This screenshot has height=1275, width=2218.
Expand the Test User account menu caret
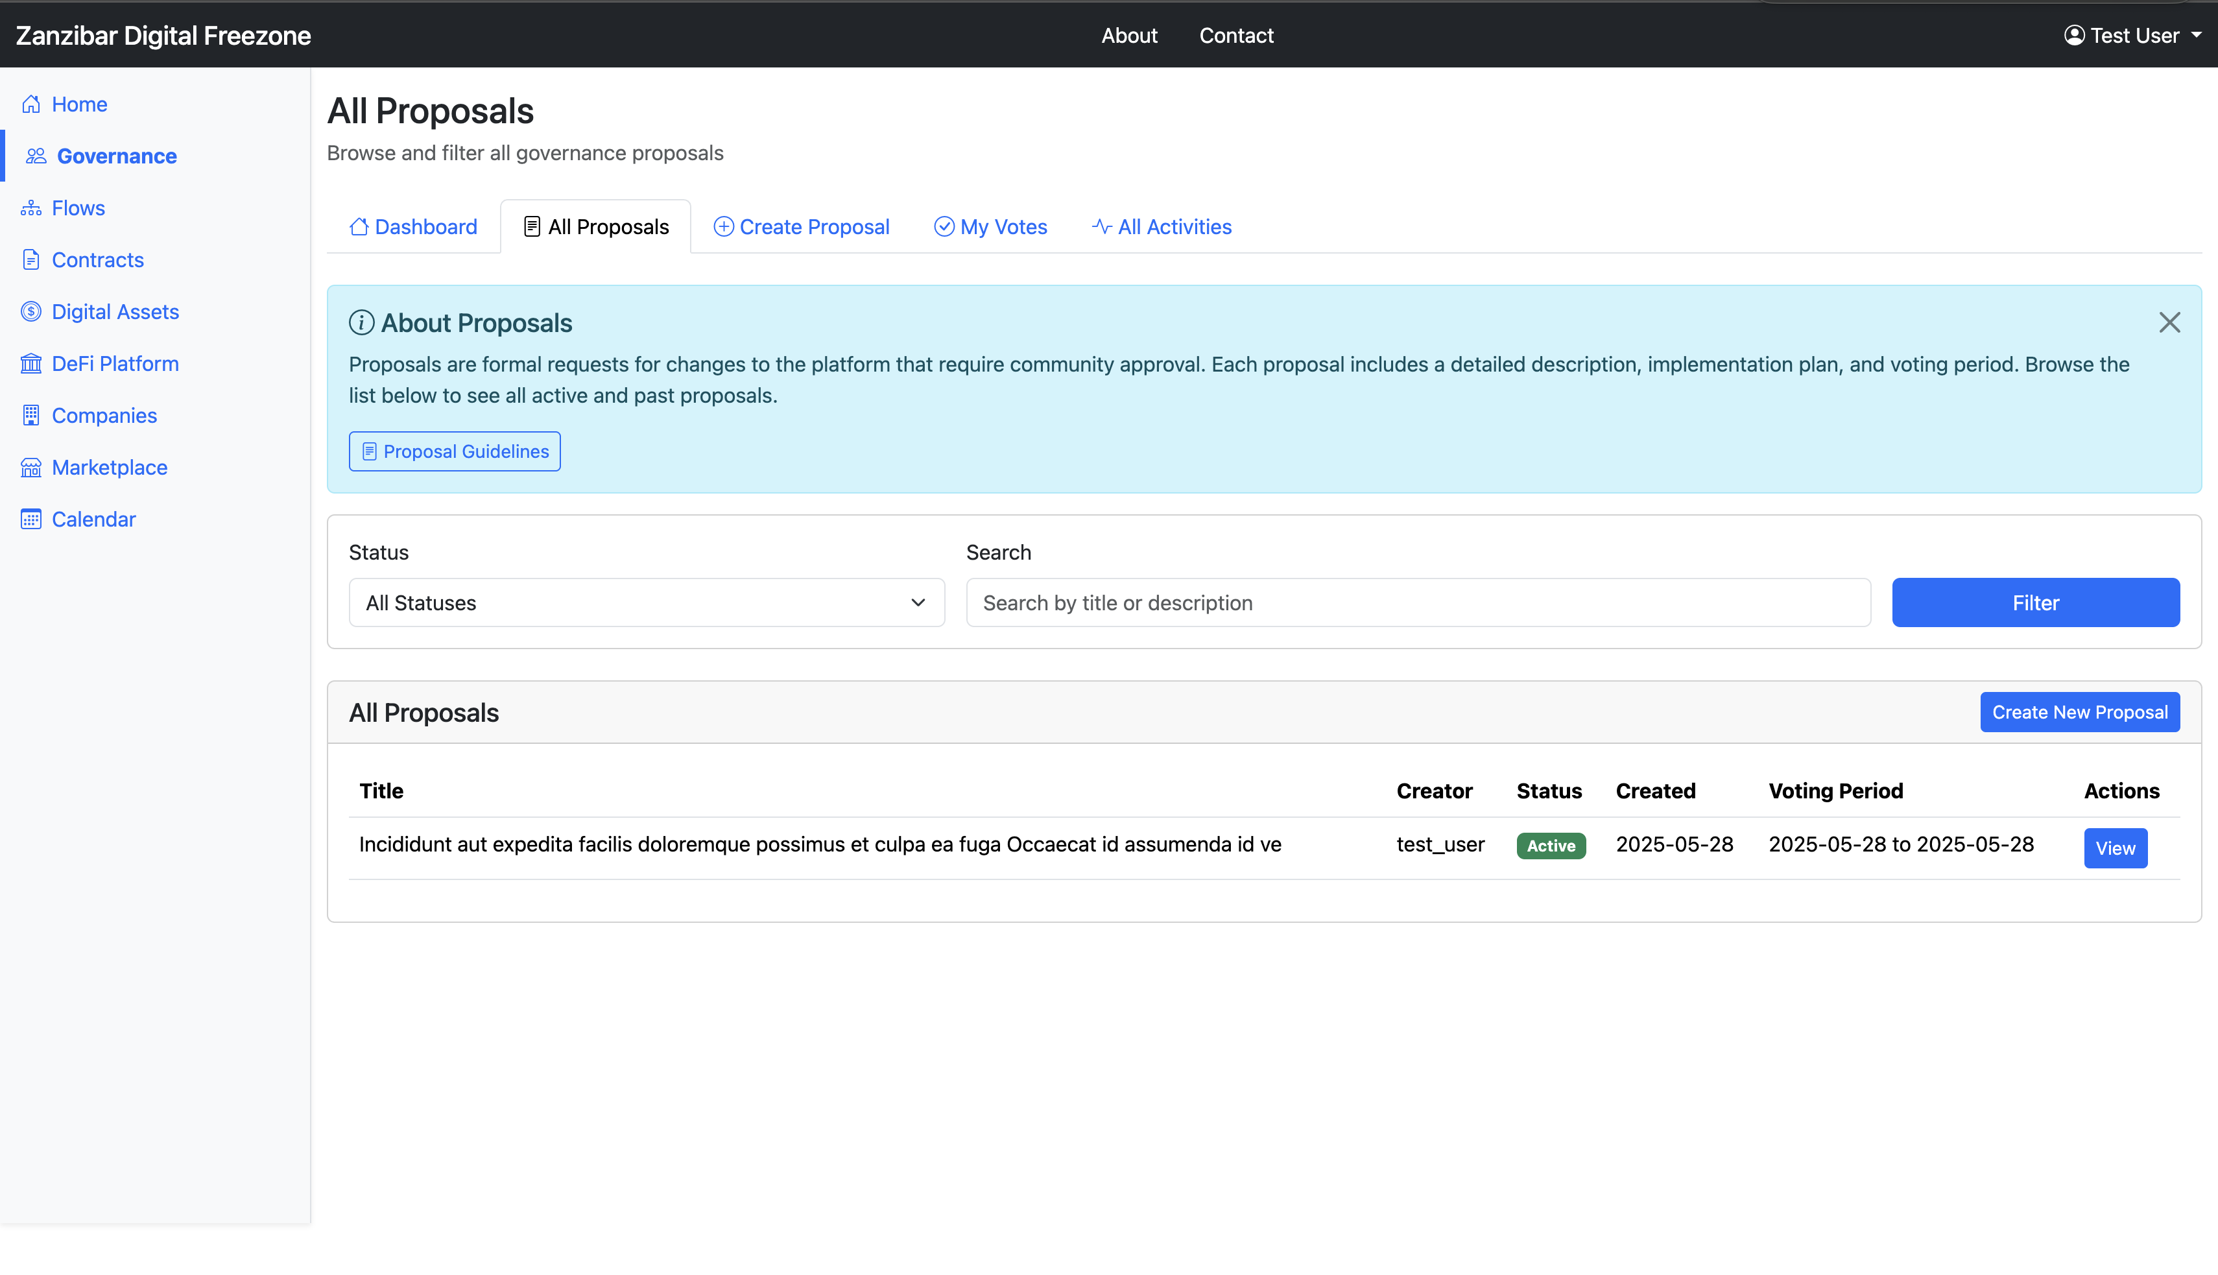tap(2196, 36)
